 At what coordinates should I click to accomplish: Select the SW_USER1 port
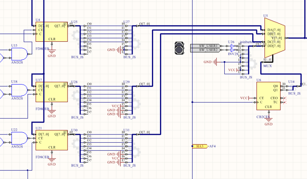click(208, 46)
